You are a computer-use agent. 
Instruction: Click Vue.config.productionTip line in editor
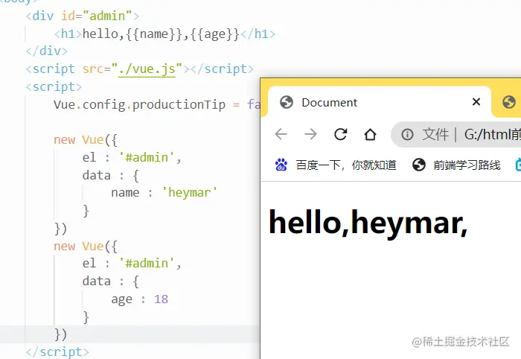tap(156, 105)
